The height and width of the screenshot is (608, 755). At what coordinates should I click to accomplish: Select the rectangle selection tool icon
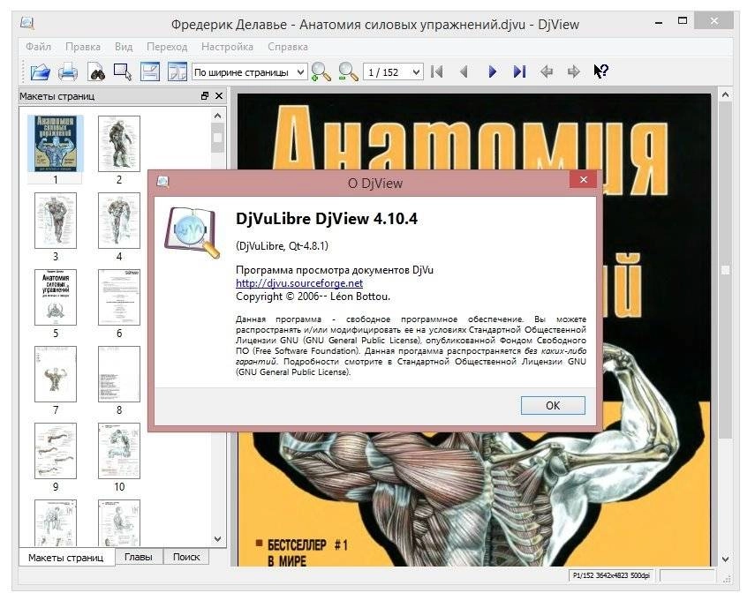point(123,72)
